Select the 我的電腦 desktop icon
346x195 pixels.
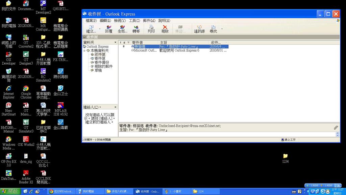click(8, 23)
